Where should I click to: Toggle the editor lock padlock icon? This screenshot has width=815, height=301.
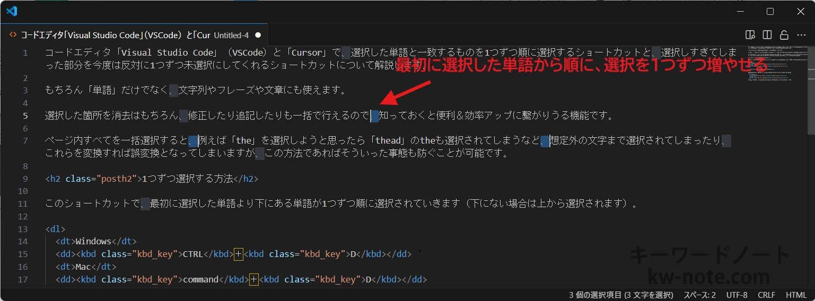coord(784,35)
